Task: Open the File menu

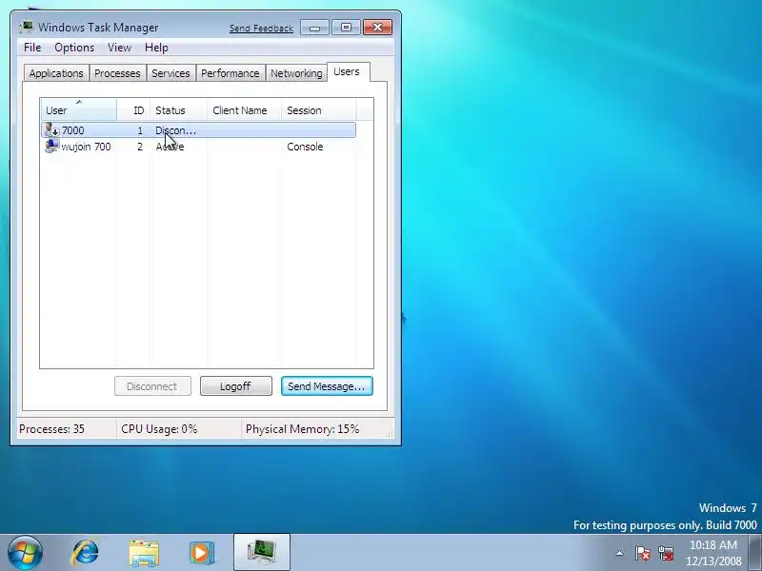Action: click(32, 48)
